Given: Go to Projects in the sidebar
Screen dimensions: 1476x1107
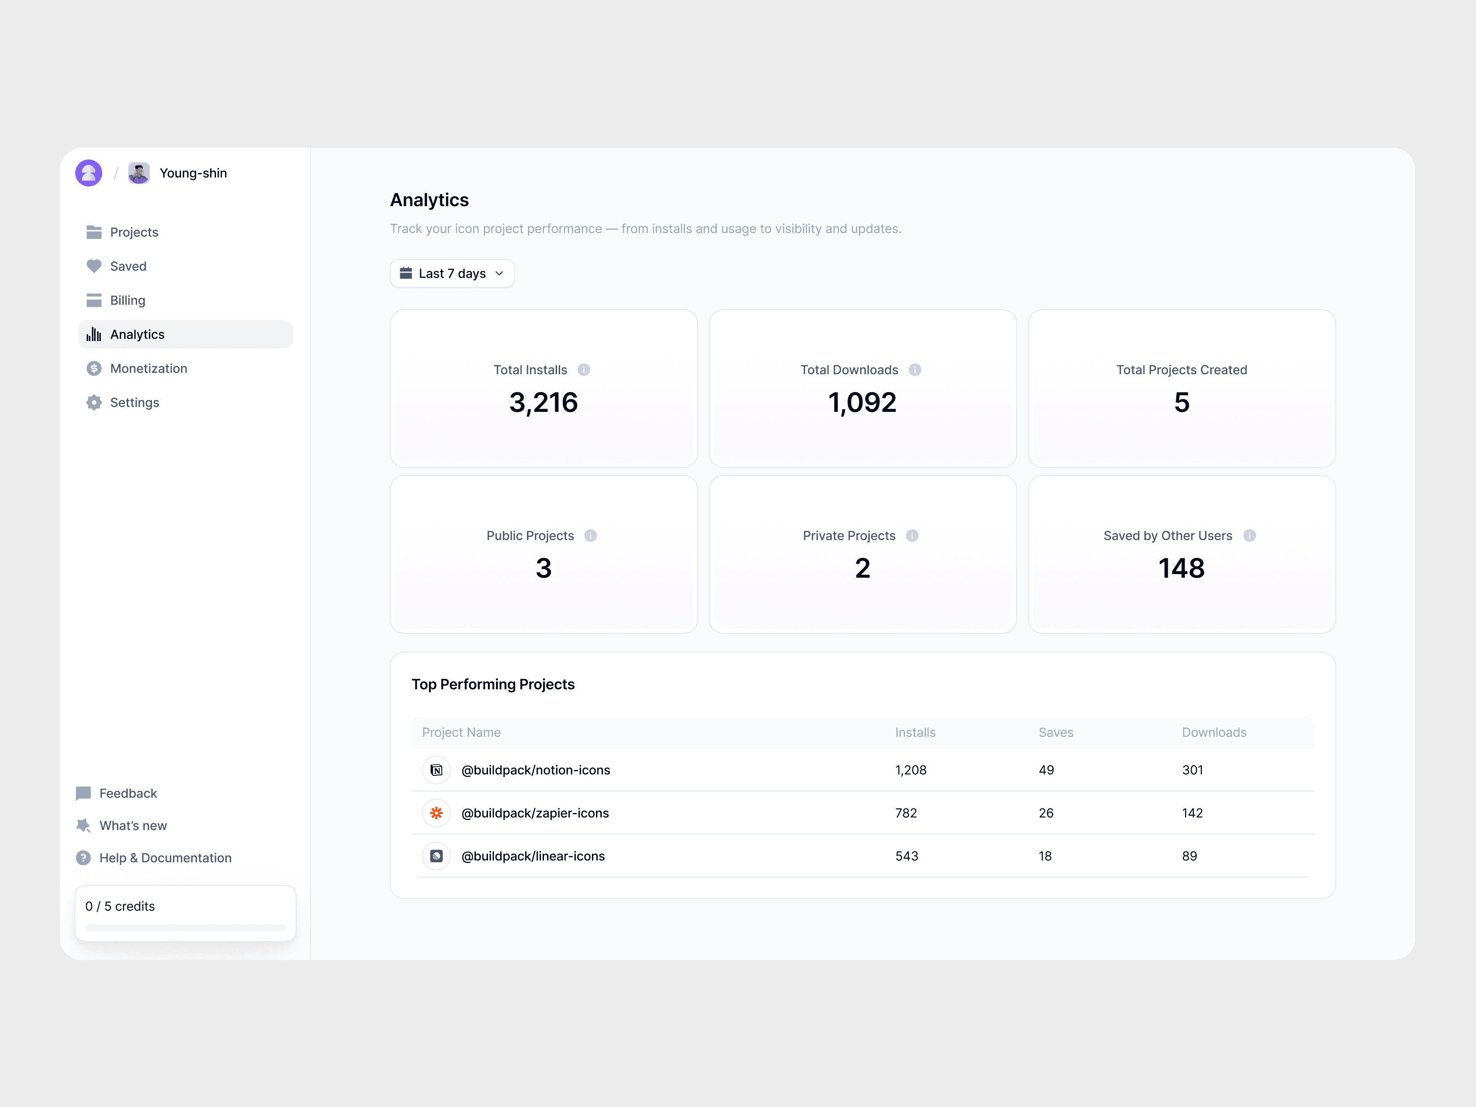Looking at the screenshot, I should (x=134, y=232).
